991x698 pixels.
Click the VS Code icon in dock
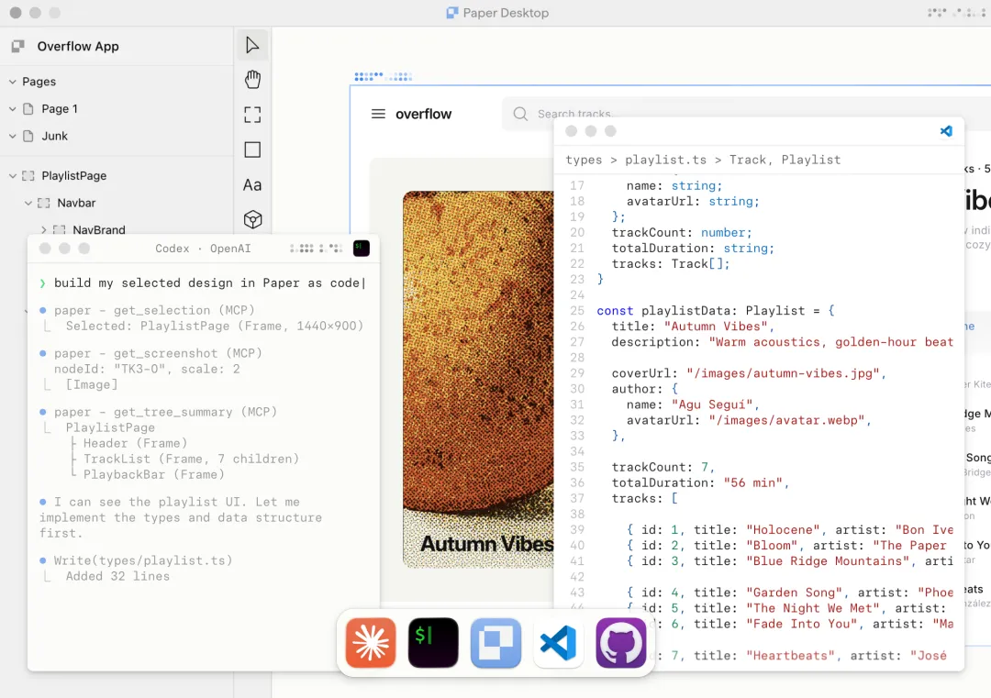tap(559, 643)
